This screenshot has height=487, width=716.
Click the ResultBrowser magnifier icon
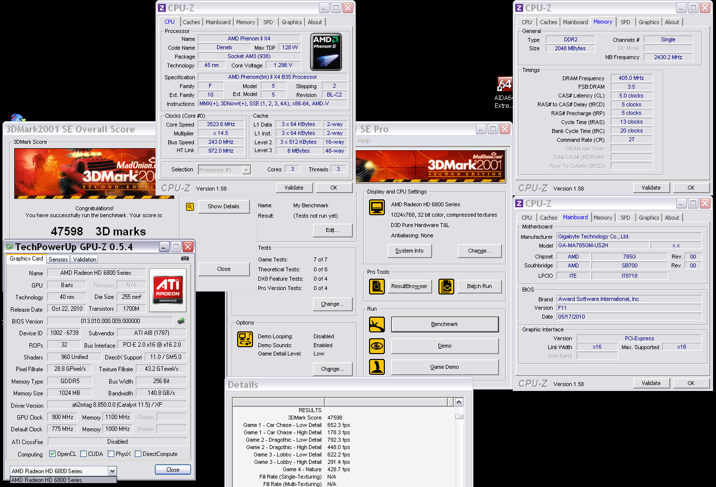(377, 286)
